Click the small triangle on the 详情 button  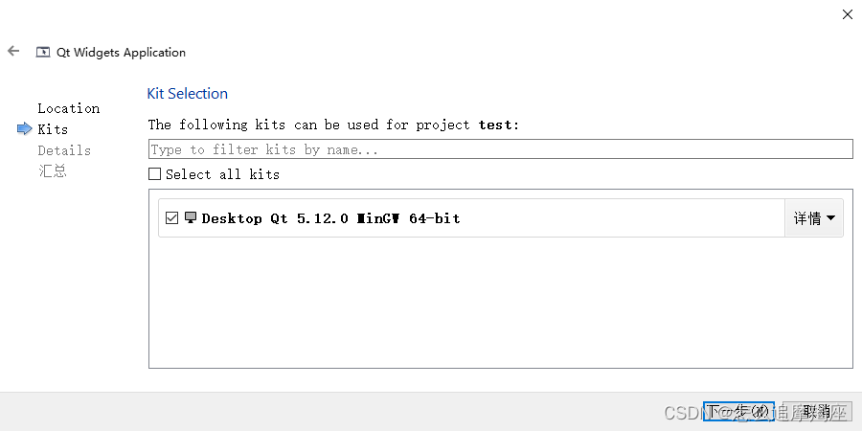click(830, 217)
